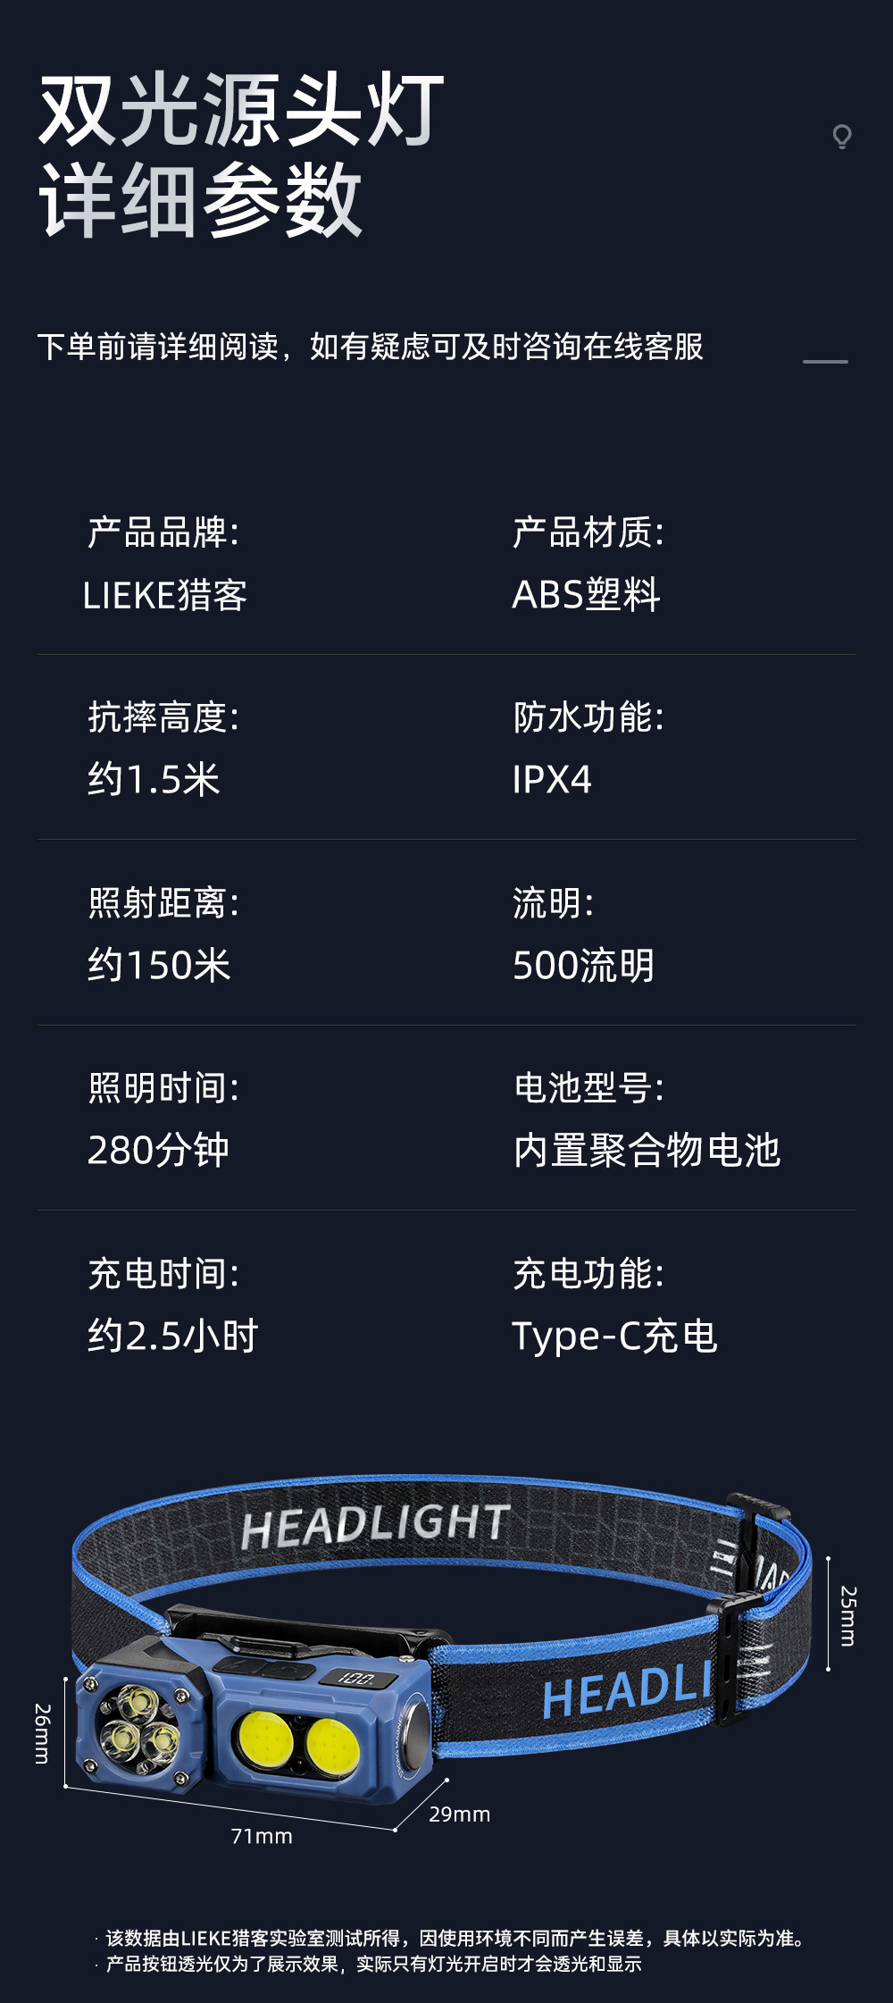Select the ABS塑料 material value
The width and height of the screenshot is (893, 2003).
point(586,595)
